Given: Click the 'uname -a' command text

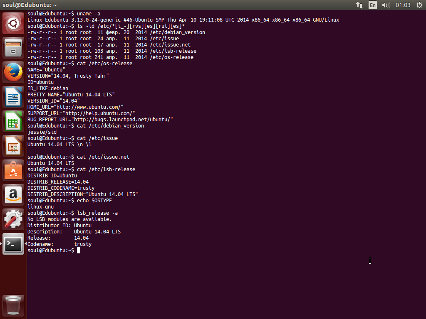Looking at the screenshot, I should pyautogui.click(x=89, y=14).
